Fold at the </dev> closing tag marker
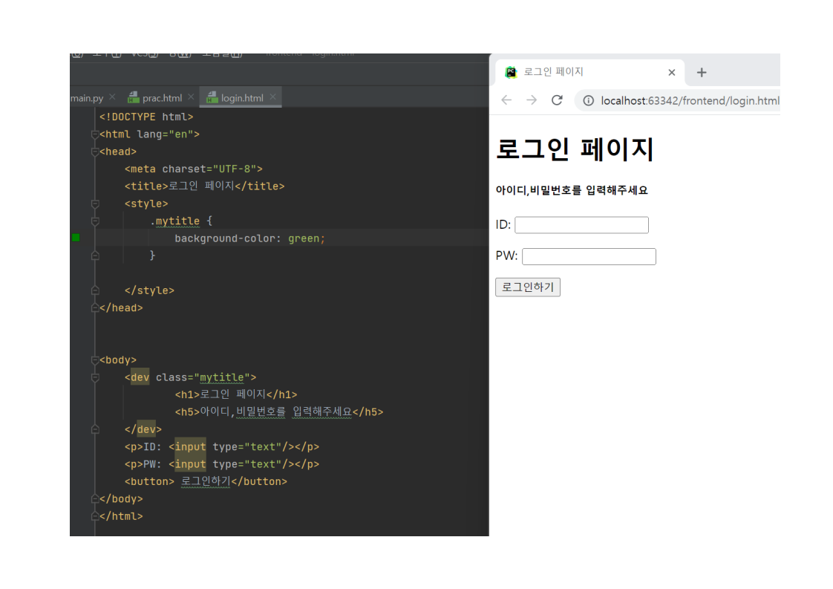 coord(95,429)
